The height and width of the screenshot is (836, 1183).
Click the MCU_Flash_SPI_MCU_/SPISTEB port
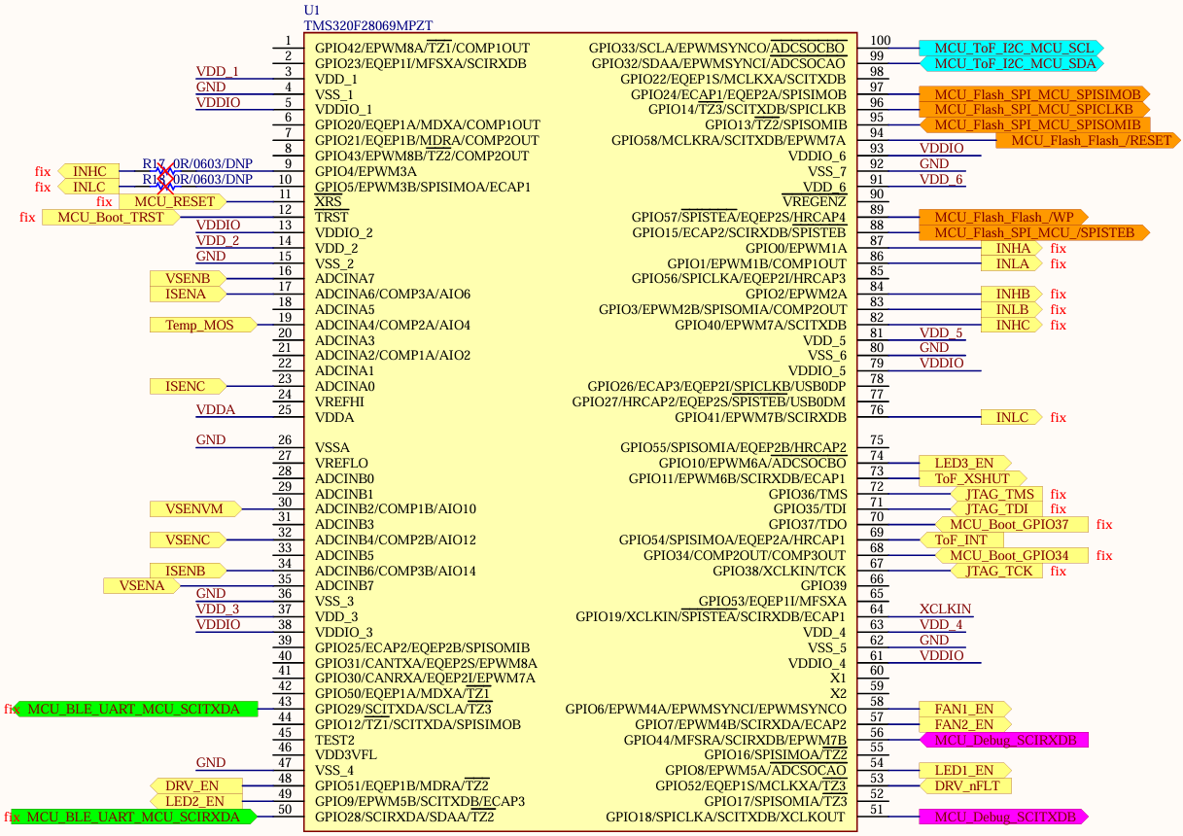pyautogui.click(x=1035, y=232)
